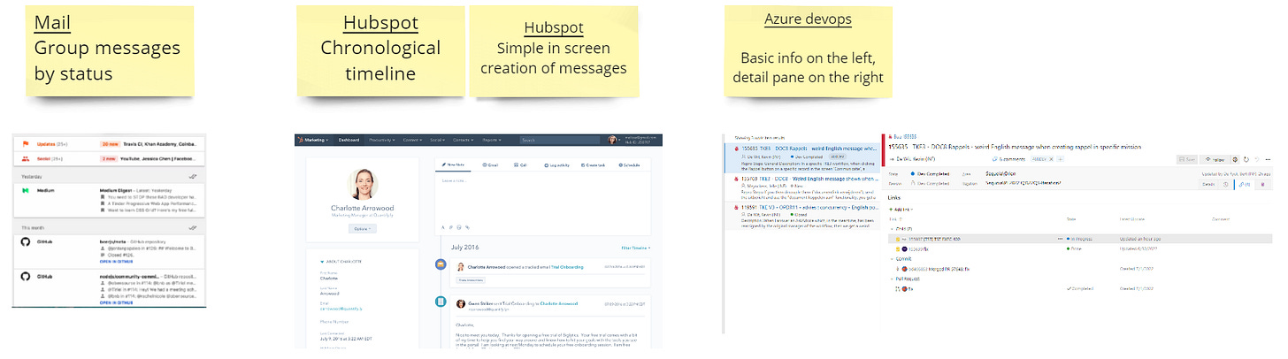Click the blue email timeline marker
This screenshot has width=1288, height=359.
point(441,302)
